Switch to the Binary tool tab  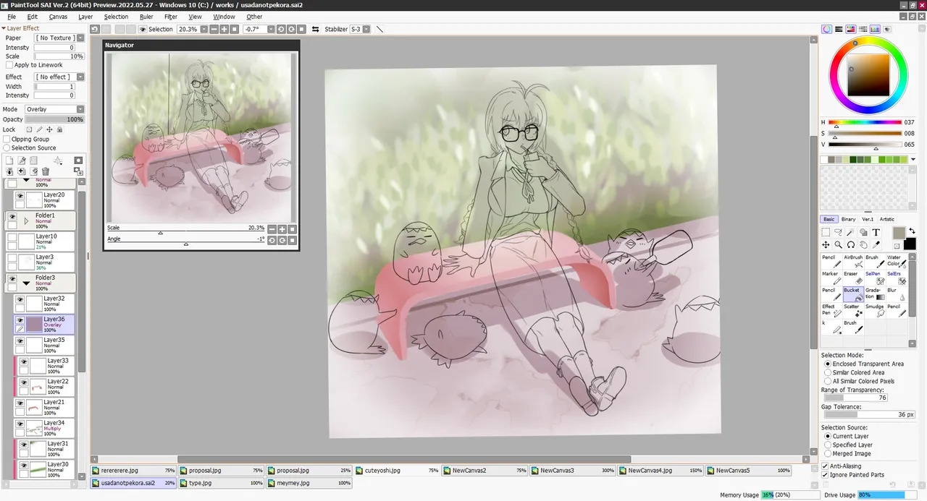[848, 219]
